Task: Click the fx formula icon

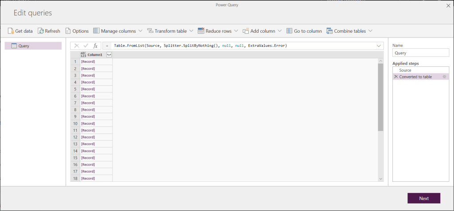Action: (95, 46)
